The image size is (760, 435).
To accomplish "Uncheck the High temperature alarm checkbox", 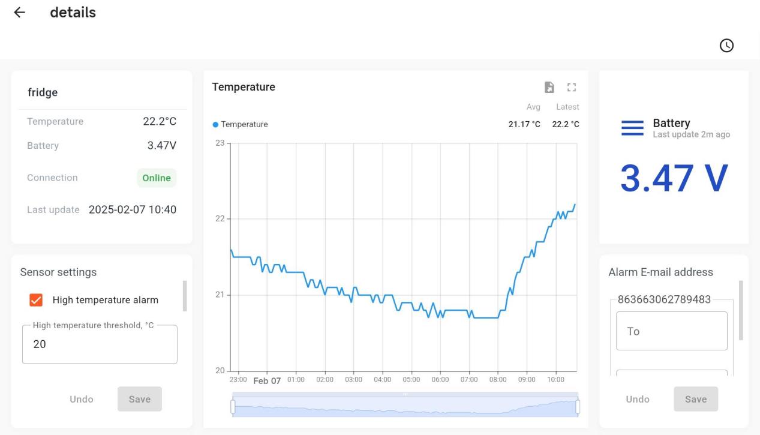I will click(36, 300).
